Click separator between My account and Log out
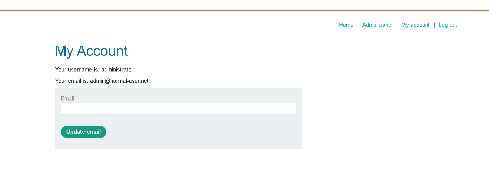The width and height of the screenshot is (489, 190). [434, 25]
